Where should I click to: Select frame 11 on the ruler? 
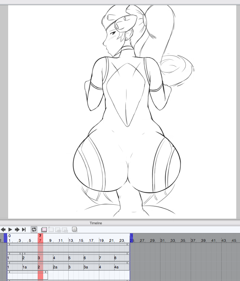61,240
